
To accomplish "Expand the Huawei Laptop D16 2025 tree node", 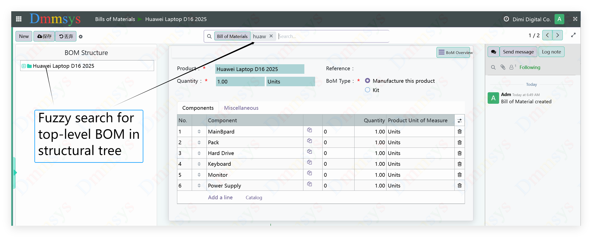I will tap(24, 66).
